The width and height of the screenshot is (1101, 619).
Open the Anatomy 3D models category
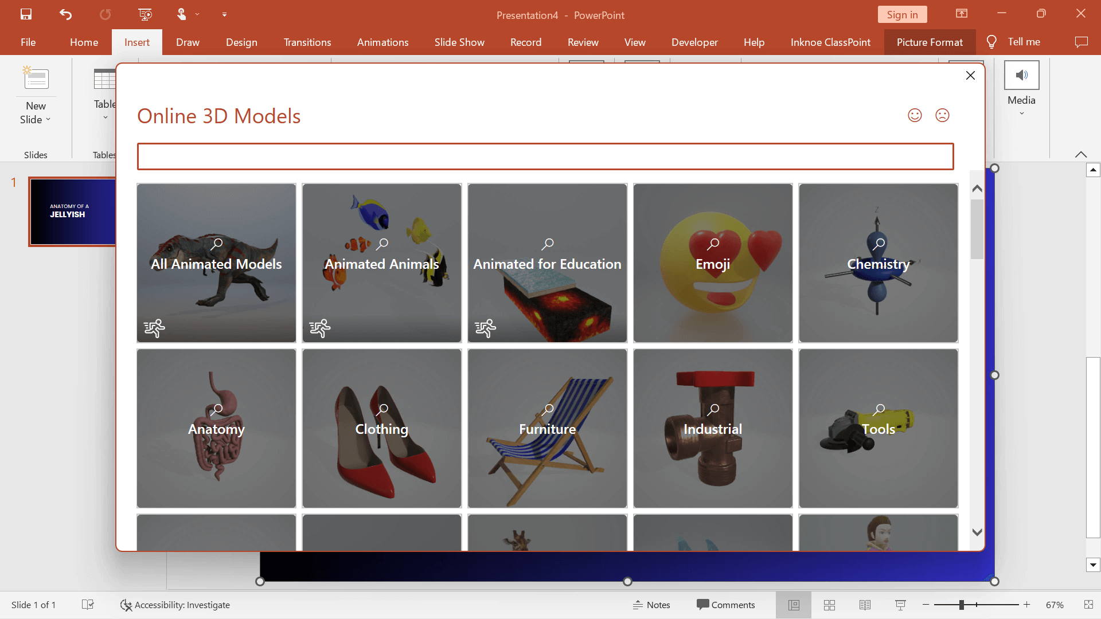point(216,429)
